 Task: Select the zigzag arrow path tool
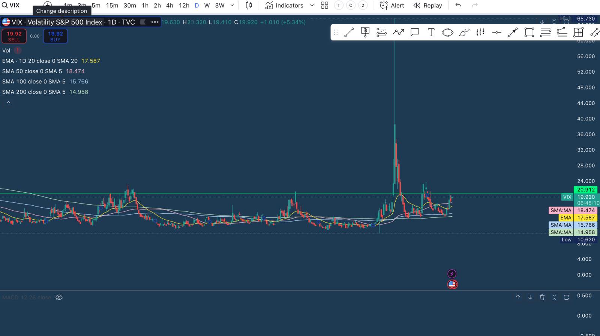tap(398, 33)
